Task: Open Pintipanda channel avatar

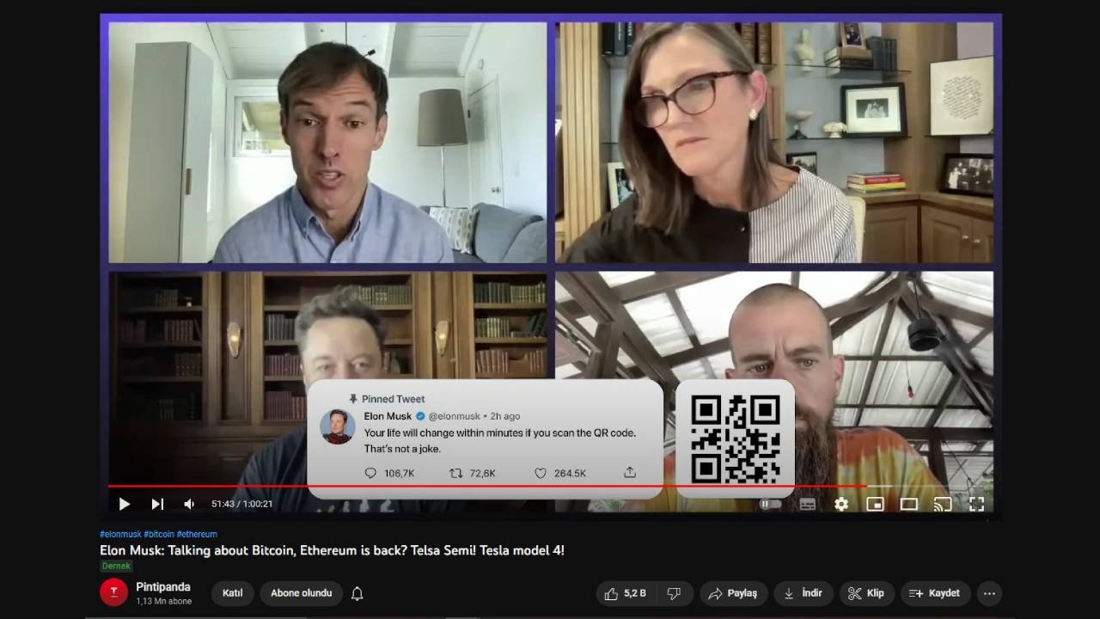Action: [113, 592]
